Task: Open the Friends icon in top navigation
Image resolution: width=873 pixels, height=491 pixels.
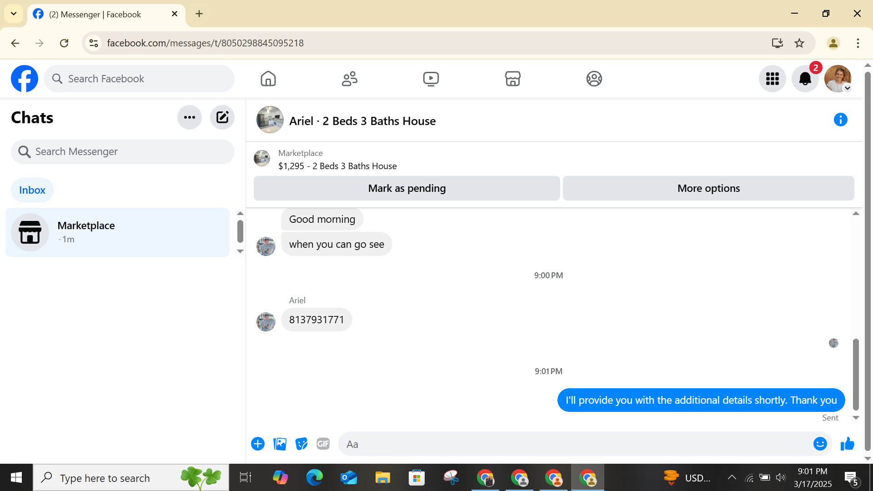Action: coord(350,79)
